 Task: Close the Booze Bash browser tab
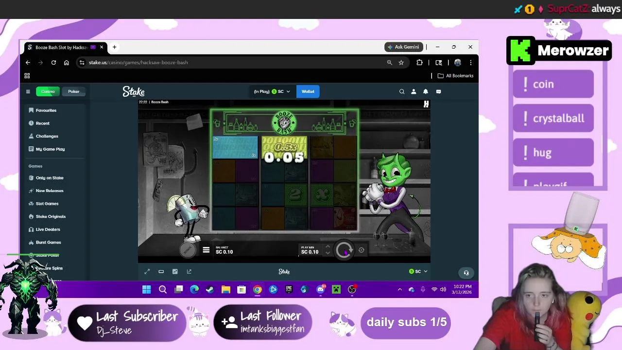point(102,47)
